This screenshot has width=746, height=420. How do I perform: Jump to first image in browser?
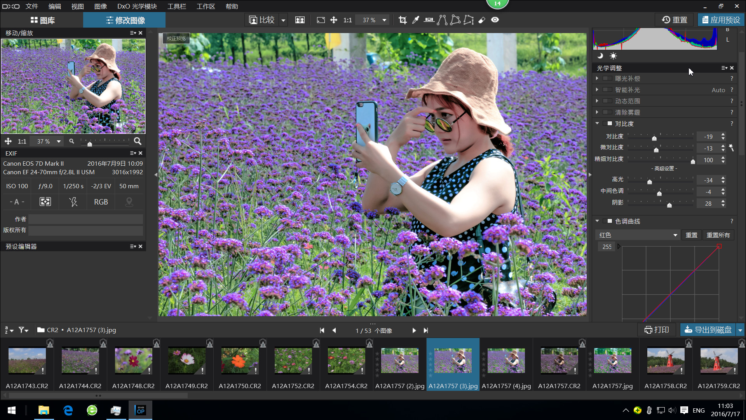coord(322,330)
